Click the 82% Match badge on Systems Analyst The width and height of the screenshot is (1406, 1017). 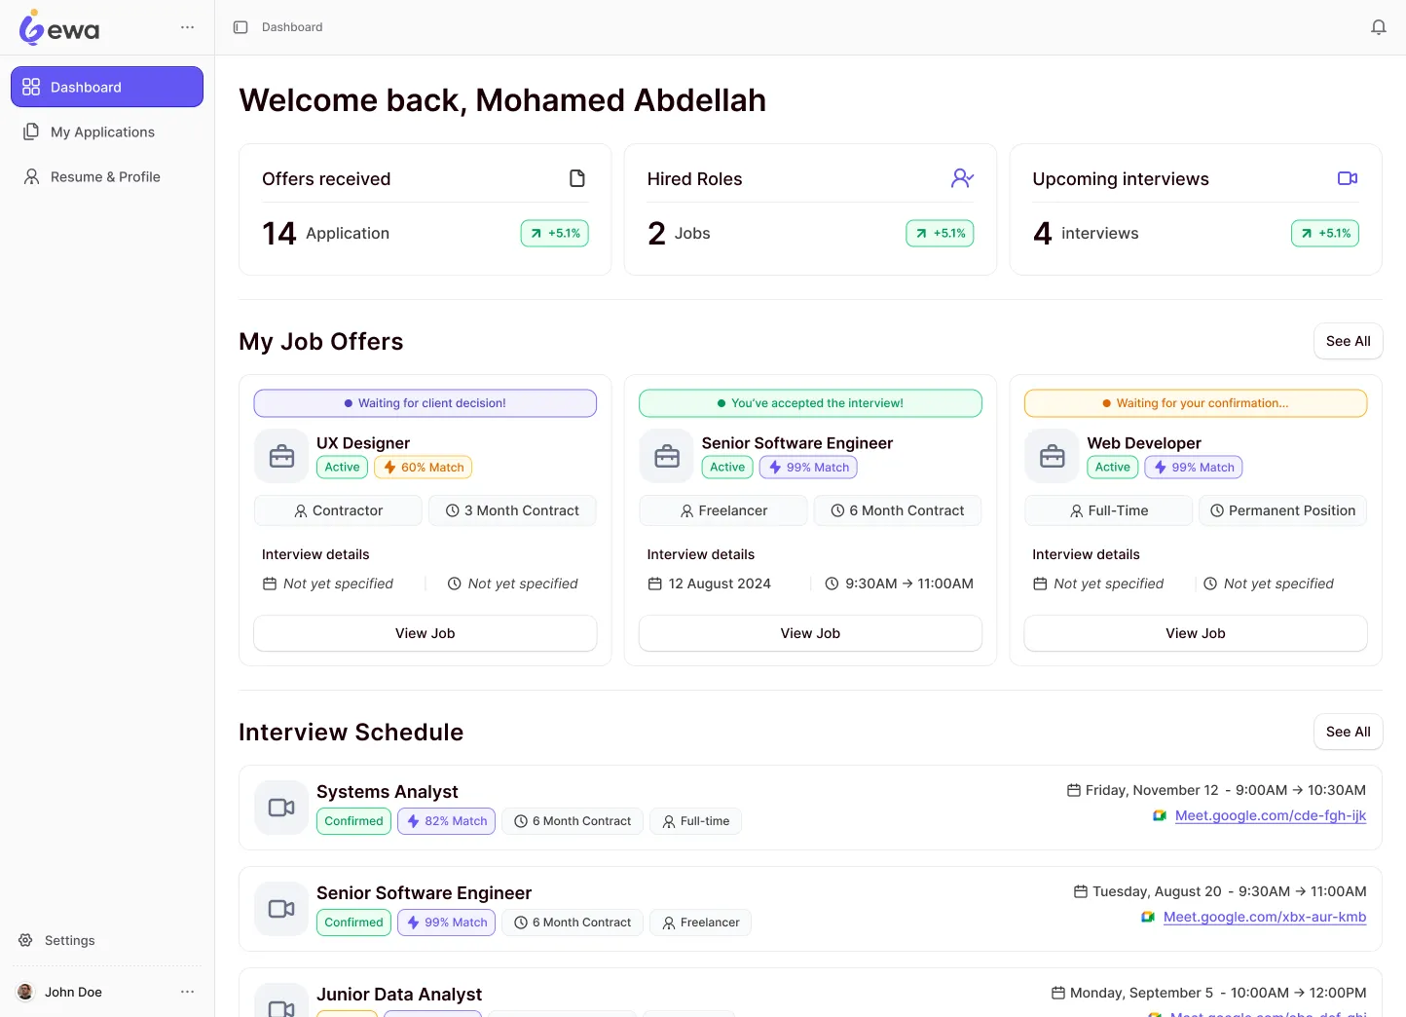(x=447, y=821)
